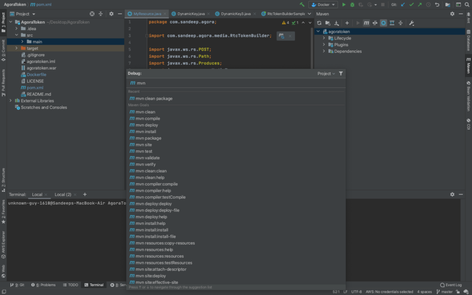The width and height of the screenshot is (472, 295).
Task: Open pom.xml in the Project tree
Action: coord(35,88)
